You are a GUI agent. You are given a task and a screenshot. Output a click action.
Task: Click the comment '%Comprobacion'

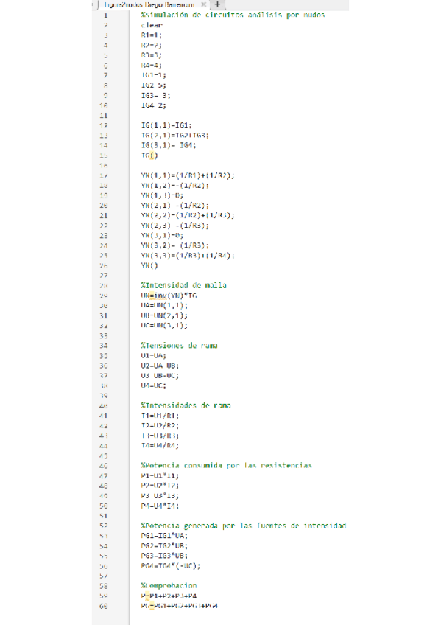[x=169, y=586]
